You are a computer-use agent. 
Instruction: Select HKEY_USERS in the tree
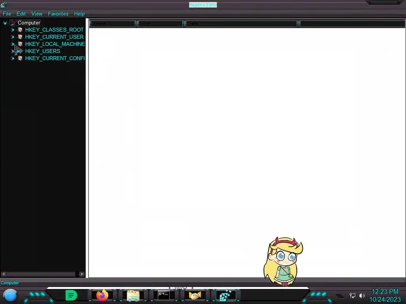pos(42,51)
